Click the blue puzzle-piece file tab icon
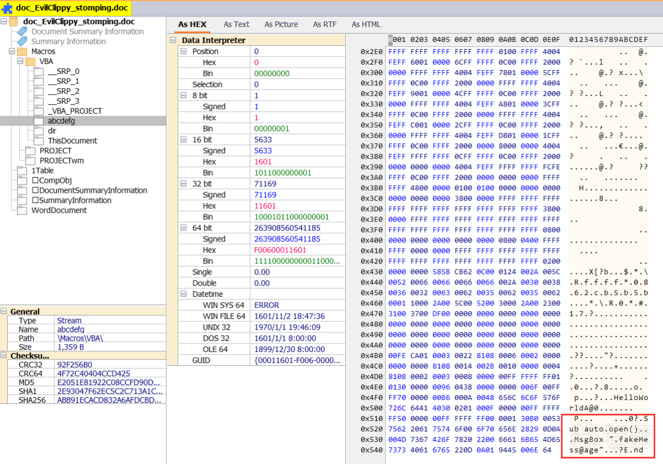Image resolution: width=663 pixels, height=464 pixels. tap(8, 9)
